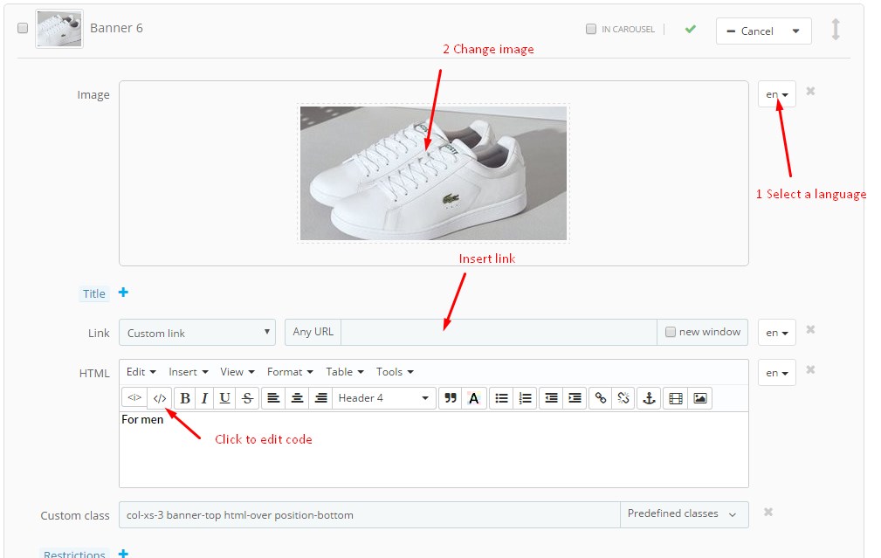
Task: Open the HTML language dropdown (en)
Action: pyautogui.click(x=777, y=373)
